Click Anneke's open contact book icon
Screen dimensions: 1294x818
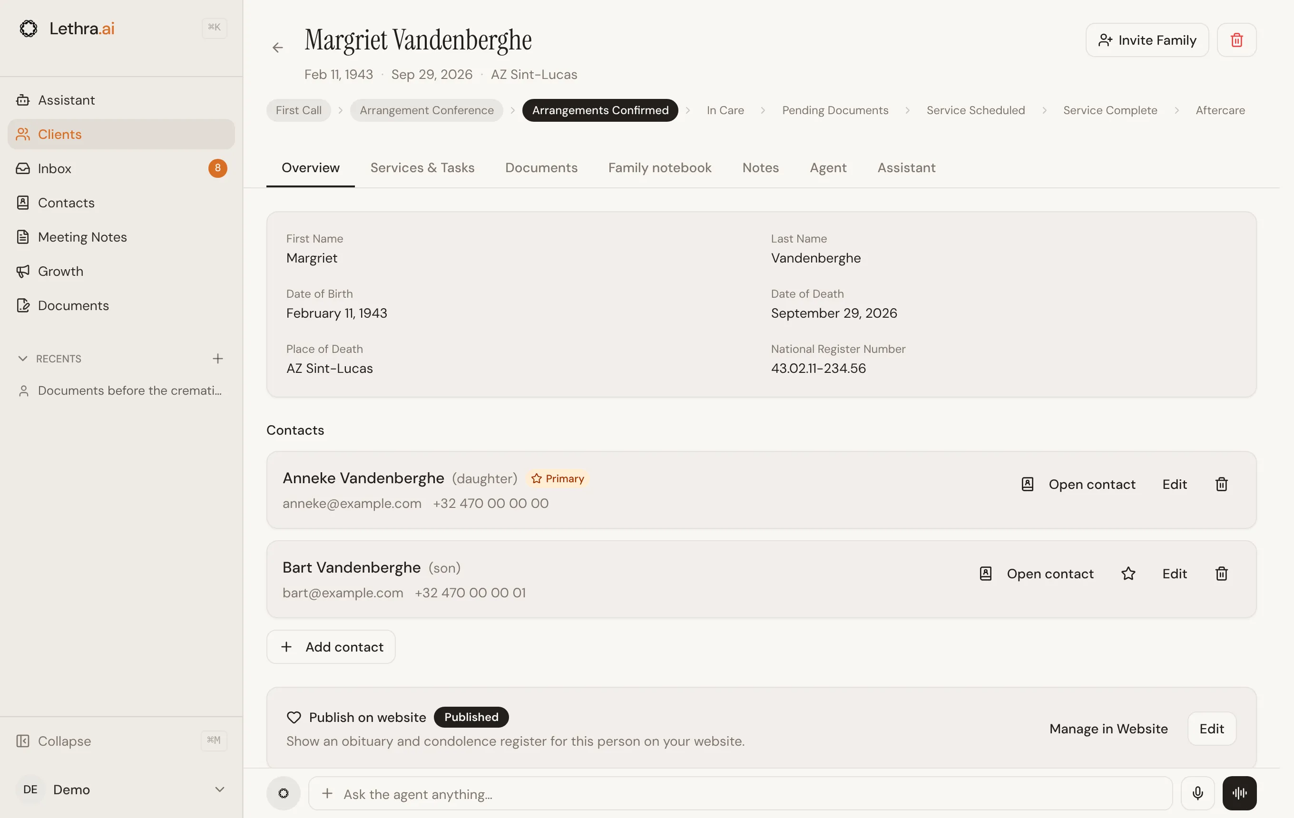coord(1028,485)
